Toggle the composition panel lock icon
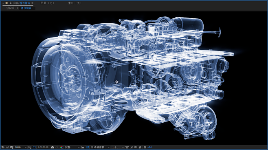Viewport: 268px width, 150px height. tap(11, 3)
